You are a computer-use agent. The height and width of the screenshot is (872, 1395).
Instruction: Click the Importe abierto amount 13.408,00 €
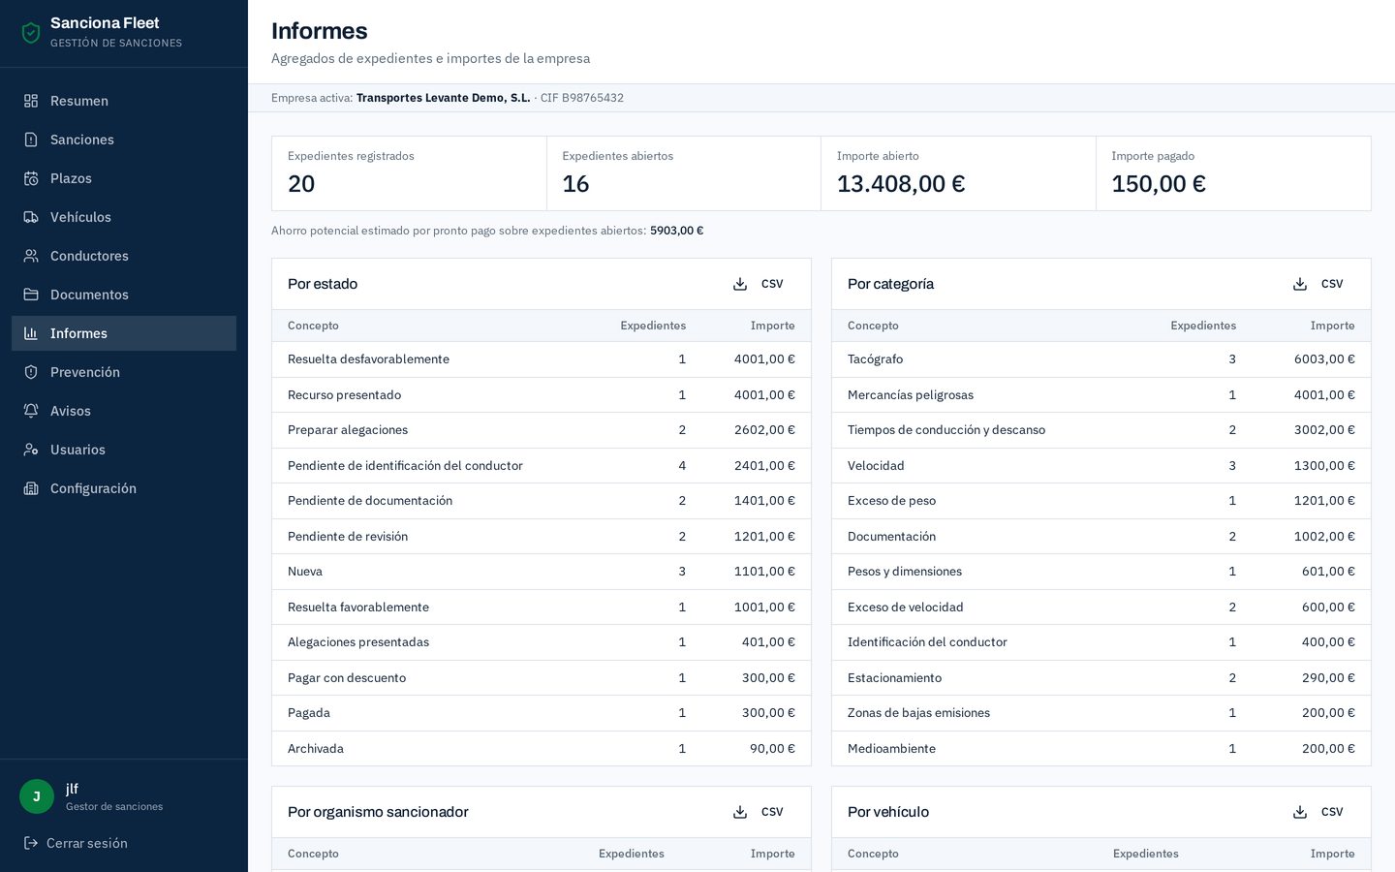click(x=901, y=184)
